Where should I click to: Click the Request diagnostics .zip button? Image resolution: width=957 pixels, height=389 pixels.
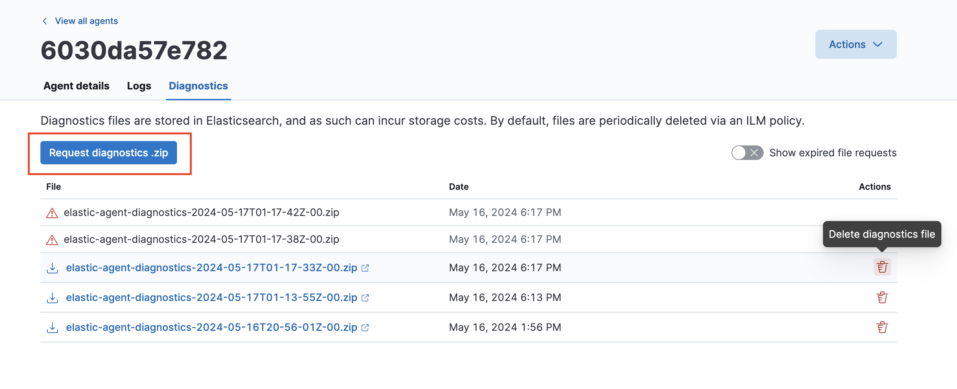(109, 152)
